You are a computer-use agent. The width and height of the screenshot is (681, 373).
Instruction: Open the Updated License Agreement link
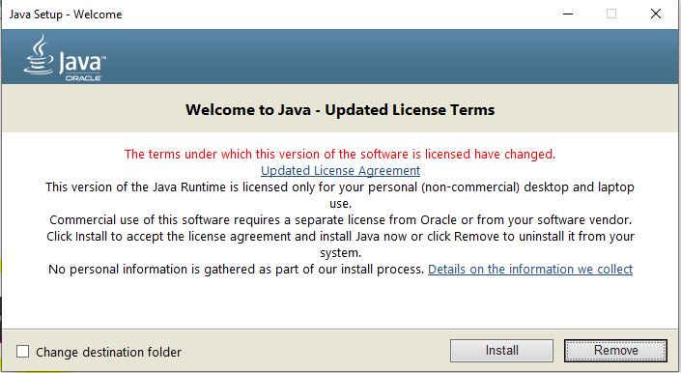(340, 171)
